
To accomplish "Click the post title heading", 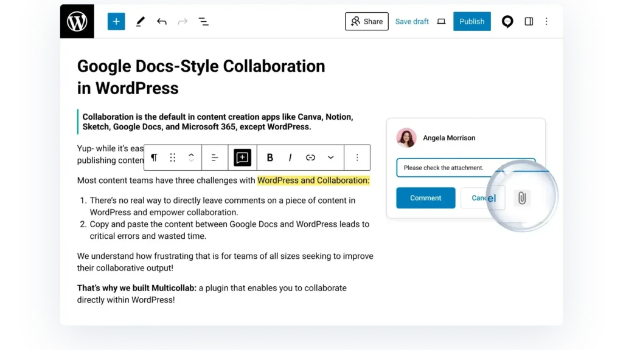I will coord(201,77).
